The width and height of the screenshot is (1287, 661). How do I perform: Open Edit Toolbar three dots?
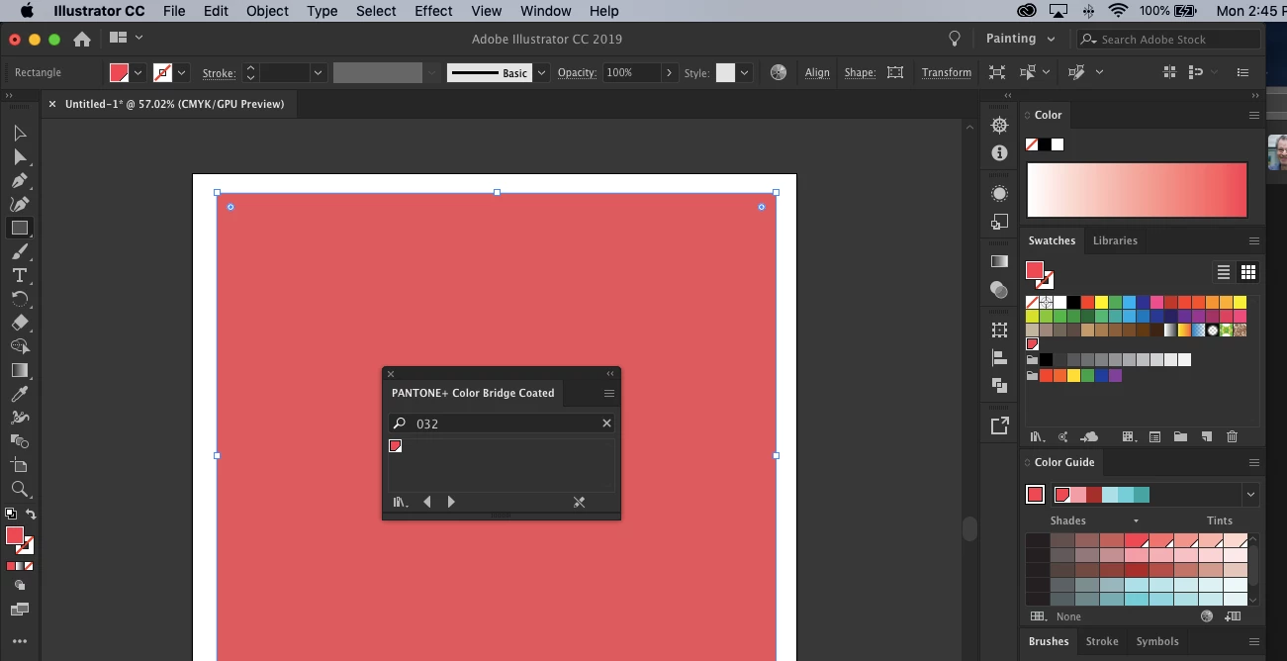click(19, 641)
